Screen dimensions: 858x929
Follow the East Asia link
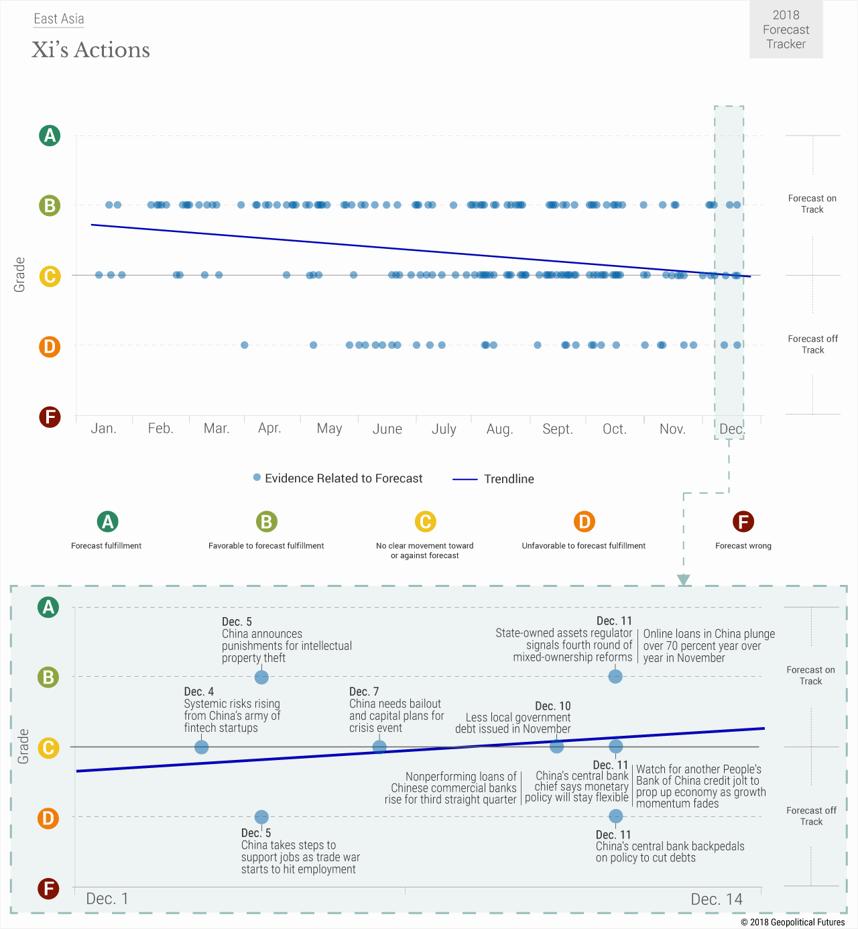click(x=59, y=19)
